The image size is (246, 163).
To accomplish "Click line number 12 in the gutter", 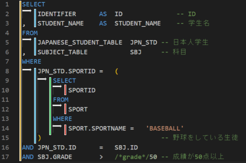I will click(x=5, y=109).
